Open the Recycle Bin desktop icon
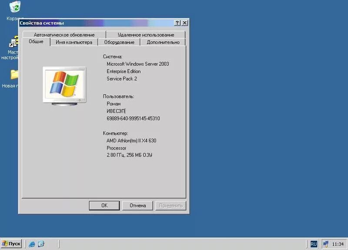This screenshot has height=250, width=348. coord(15,7)
